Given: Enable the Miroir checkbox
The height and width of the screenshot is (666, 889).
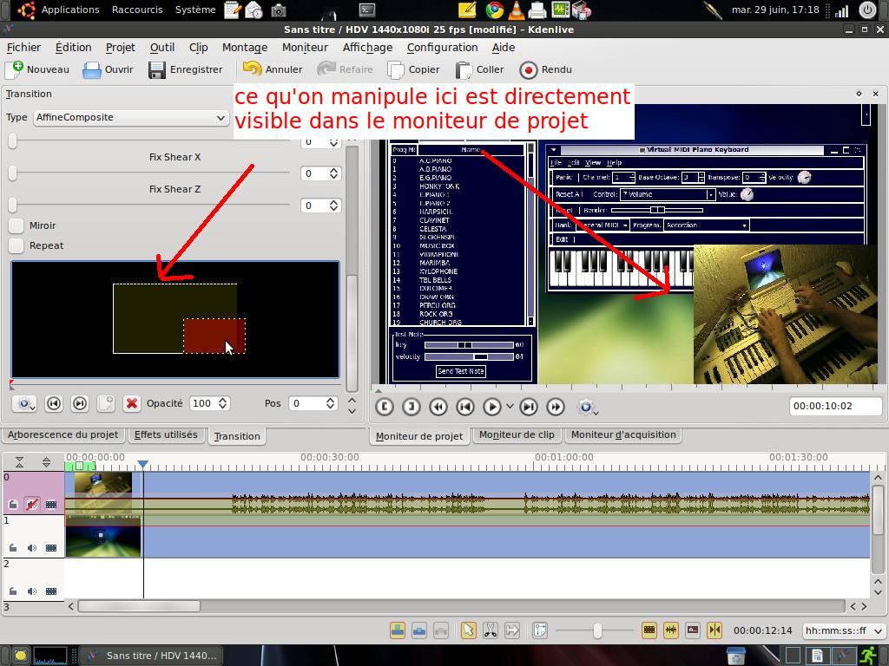Looking at the screenshot, I should click(16, 225).
